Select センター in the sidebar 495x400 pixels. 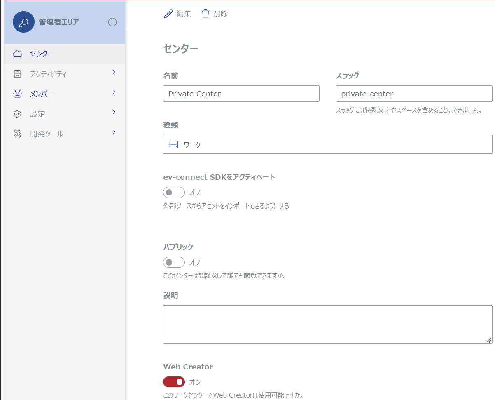pos(65,54)
